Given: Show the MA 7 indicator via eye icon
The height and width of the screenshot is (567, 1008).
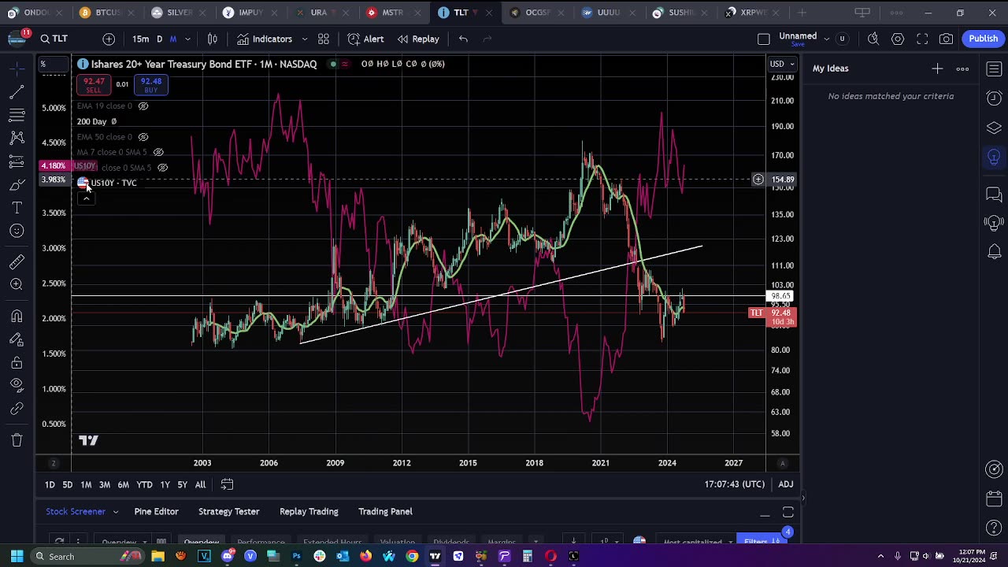Looking at the screenshot, I should coord(158,152).
